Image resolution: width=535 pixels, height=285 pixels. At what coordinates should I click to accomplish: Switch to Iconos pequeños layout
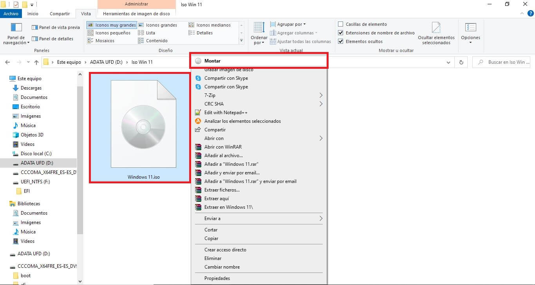[x=109, y=33]
